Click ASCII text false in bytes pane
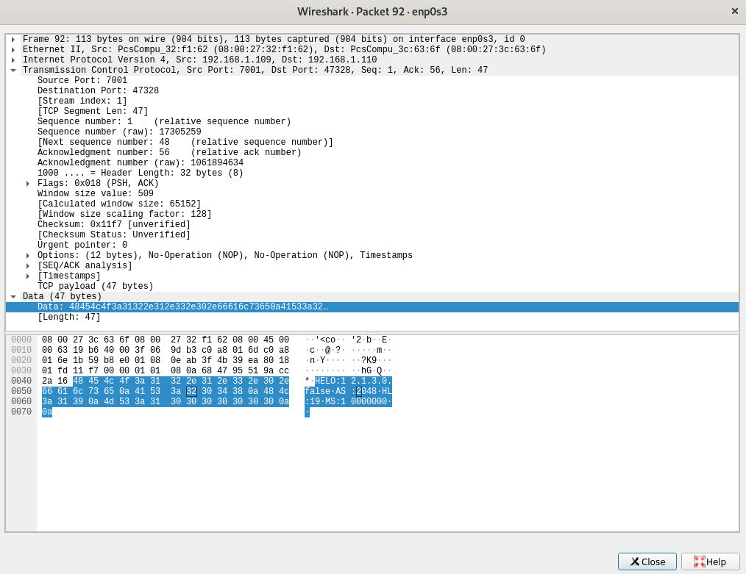 pos(317,391)
